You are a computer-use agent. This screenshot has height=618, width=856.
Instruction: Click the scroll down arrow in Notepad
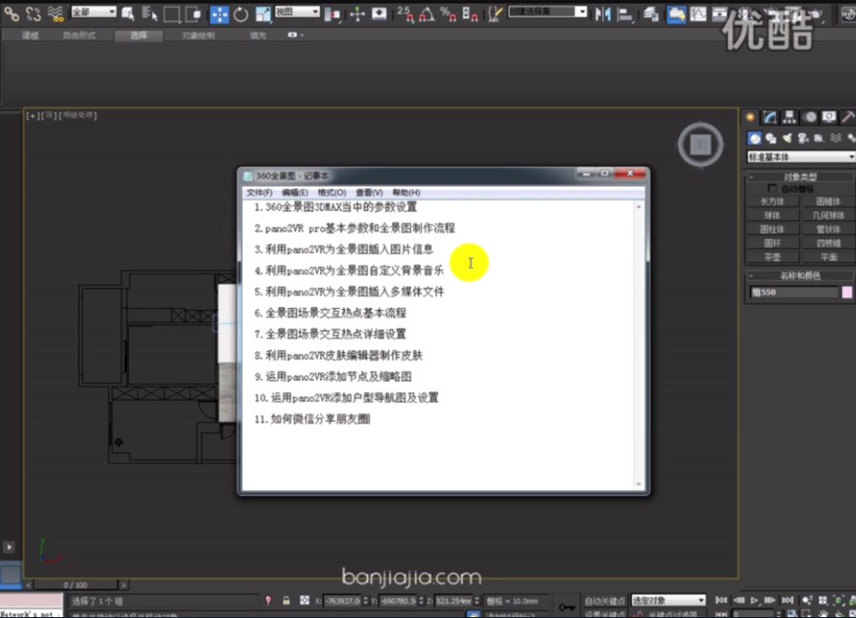click(638, 485)
